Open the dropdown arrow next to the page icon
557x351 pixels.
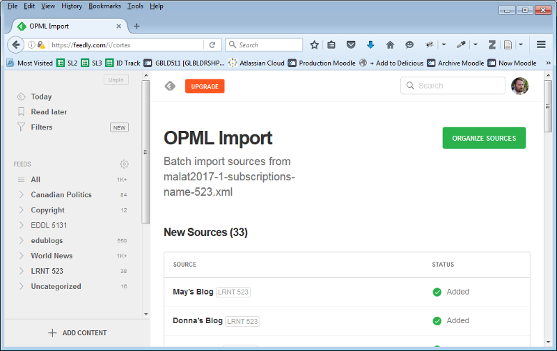tap(521, 45)
